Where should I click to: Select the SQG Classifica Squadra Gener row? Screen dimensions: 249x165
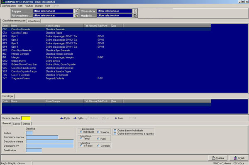click(106, 68)
